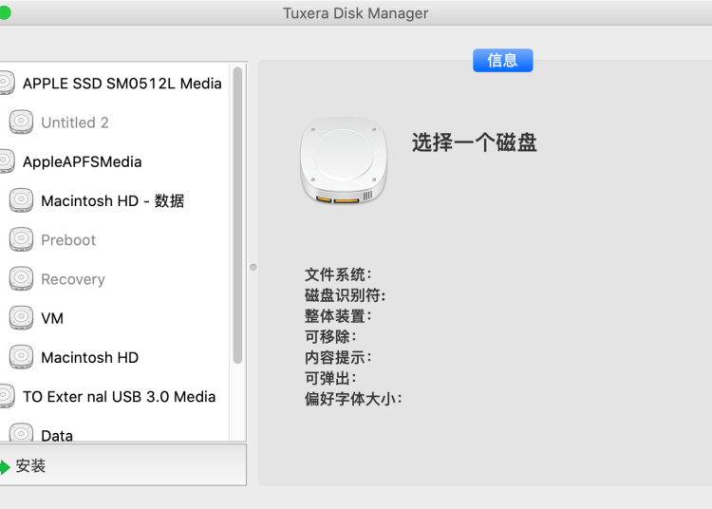This screenshot has height=509, width=712.
Task: Click the APPLE SSD SM0512L Media disk icon
Action: pos(6,83)
